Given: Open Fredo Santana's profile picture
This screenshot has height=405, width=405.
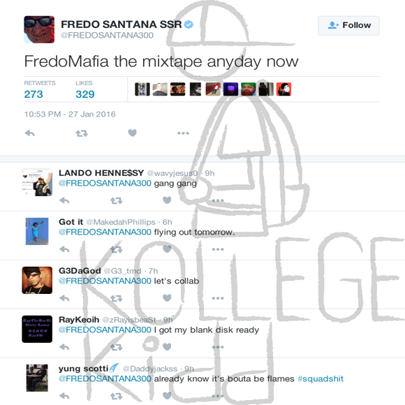Looking at the screenshot, I should click(x=39, y=29).
